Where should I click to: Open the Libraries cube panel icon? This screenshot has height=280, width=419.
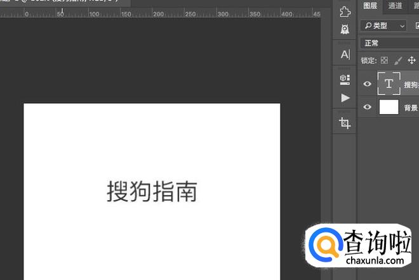345,80
